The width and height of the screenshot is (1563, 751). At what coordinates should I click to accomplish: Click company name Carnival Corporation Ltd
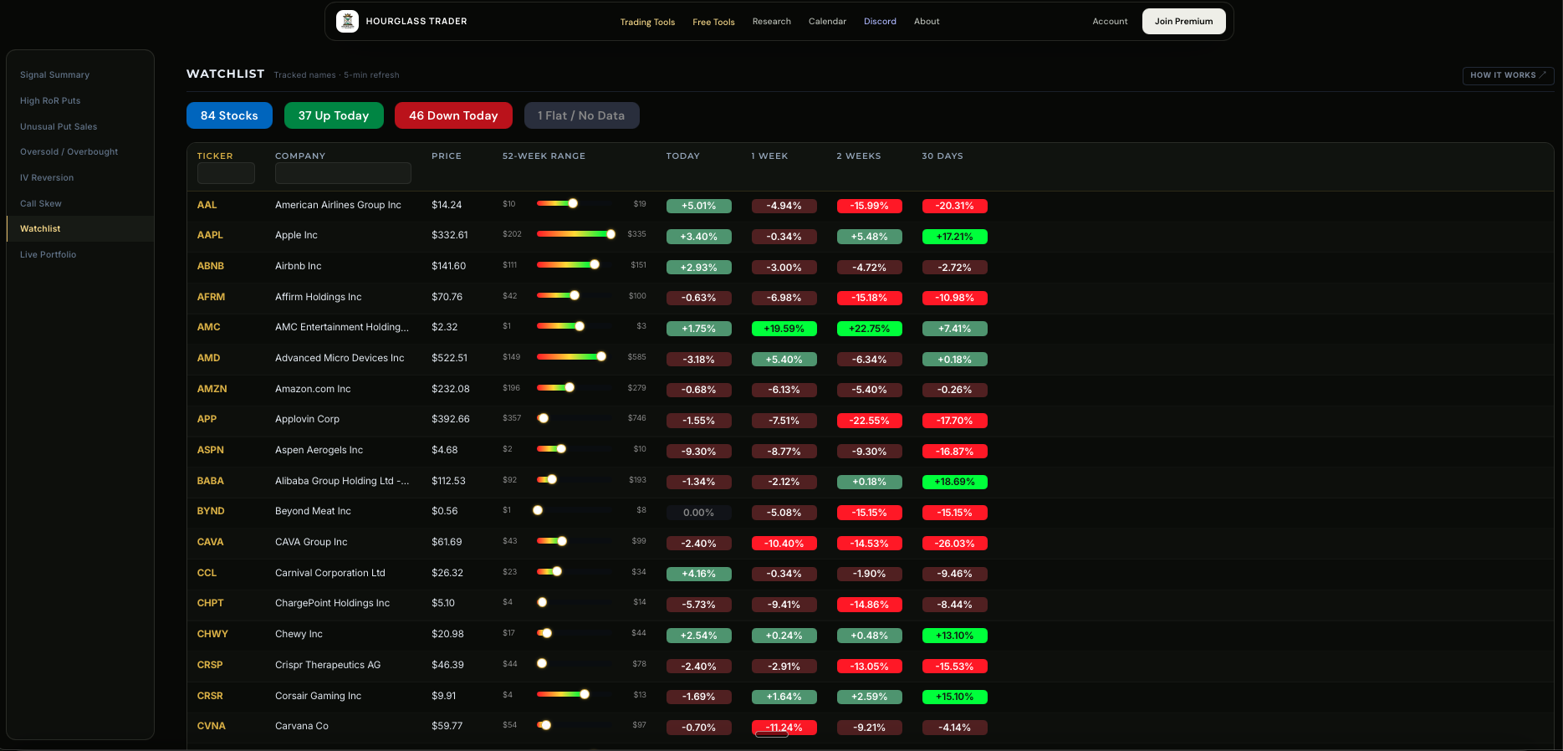(330, 573)
